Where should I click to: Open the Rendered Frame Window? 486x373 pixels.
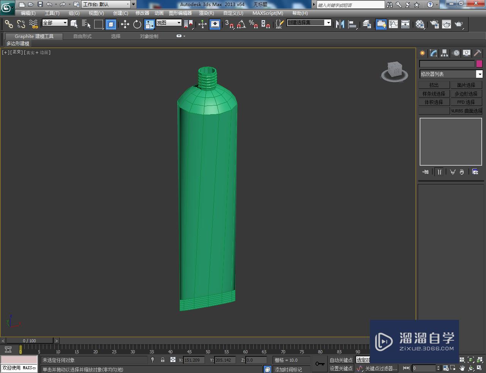click(x=447, y=24)
